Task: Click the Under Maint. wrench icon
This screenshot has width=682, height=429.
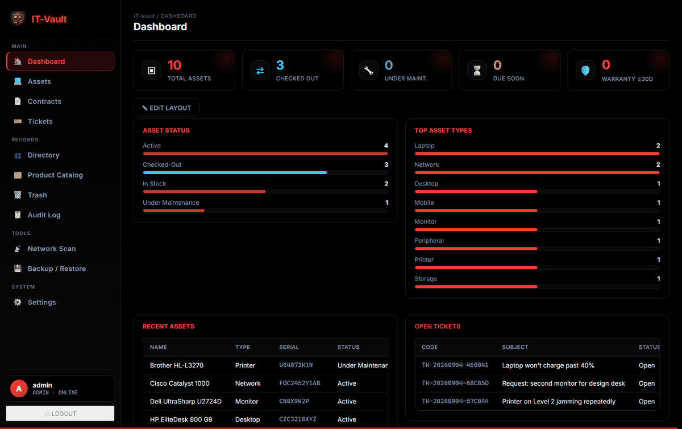Action: tap(368, 71)
